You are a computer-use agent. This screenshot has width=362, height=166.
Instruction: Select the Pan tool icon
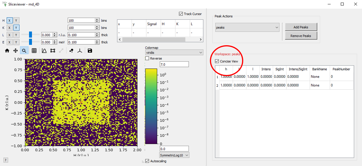[16, 51]
